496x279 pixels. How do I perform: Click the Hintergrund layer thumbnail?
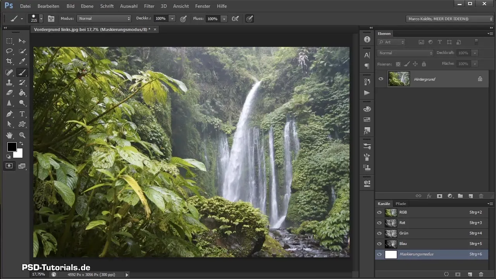click(x=399, y=79)
